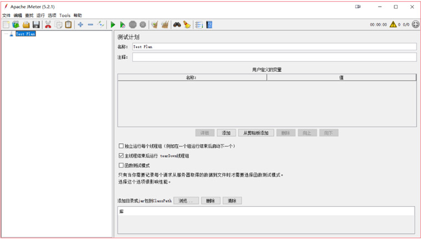Image resolution: width=421 pixels, height=239 pixels.
Task: Open the 运行 menu
Action: (x=40, y=15)
